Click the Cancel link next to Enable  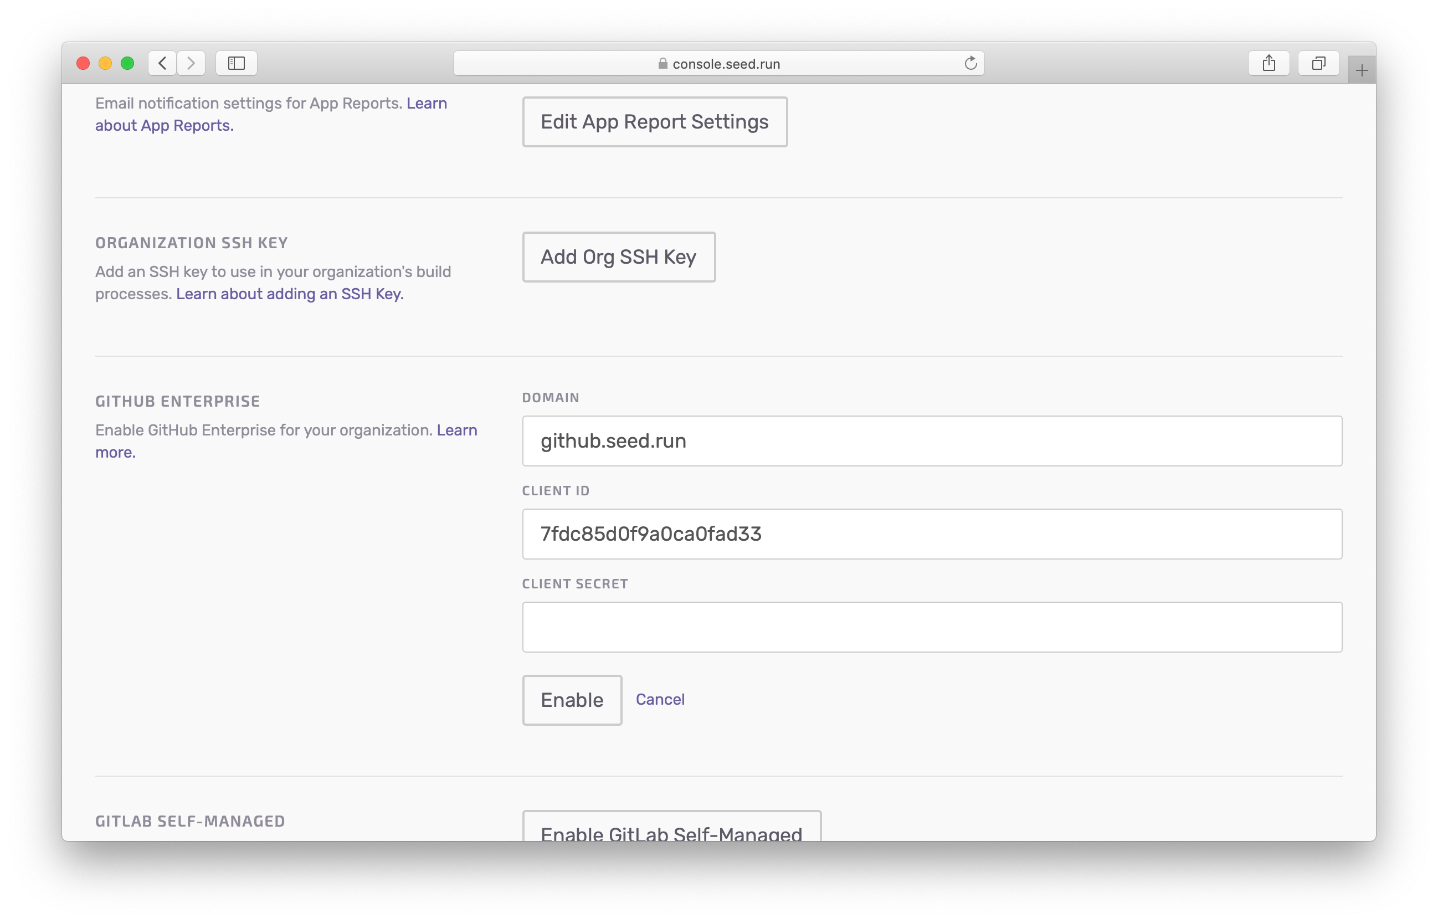tap(659, 699)
